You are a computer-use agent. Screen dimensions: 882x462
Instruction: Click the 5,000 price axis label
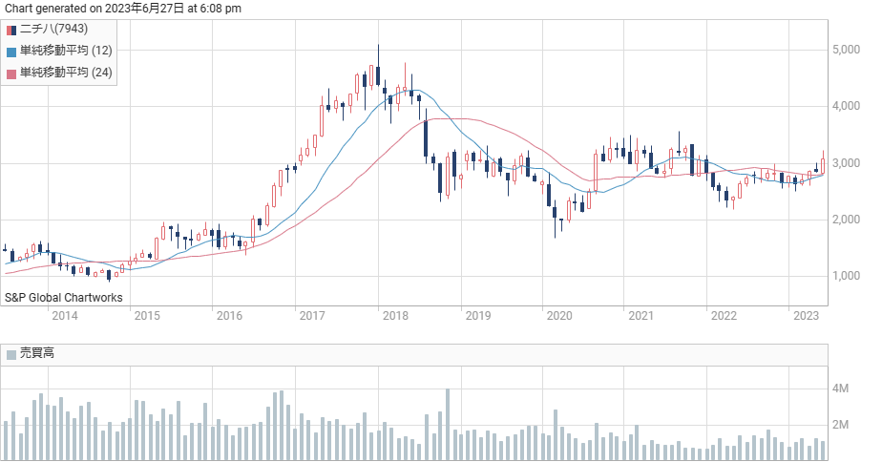[847, 50]
